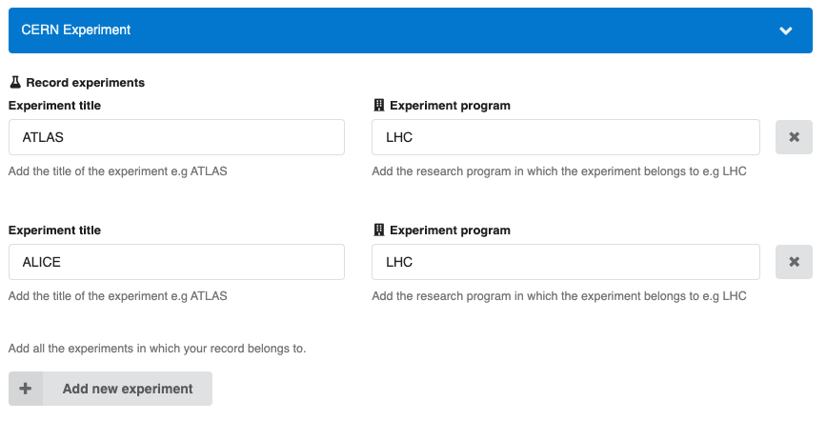Click the LHC program field beside ALICE

pyautogui.click(x=565, y=262)
